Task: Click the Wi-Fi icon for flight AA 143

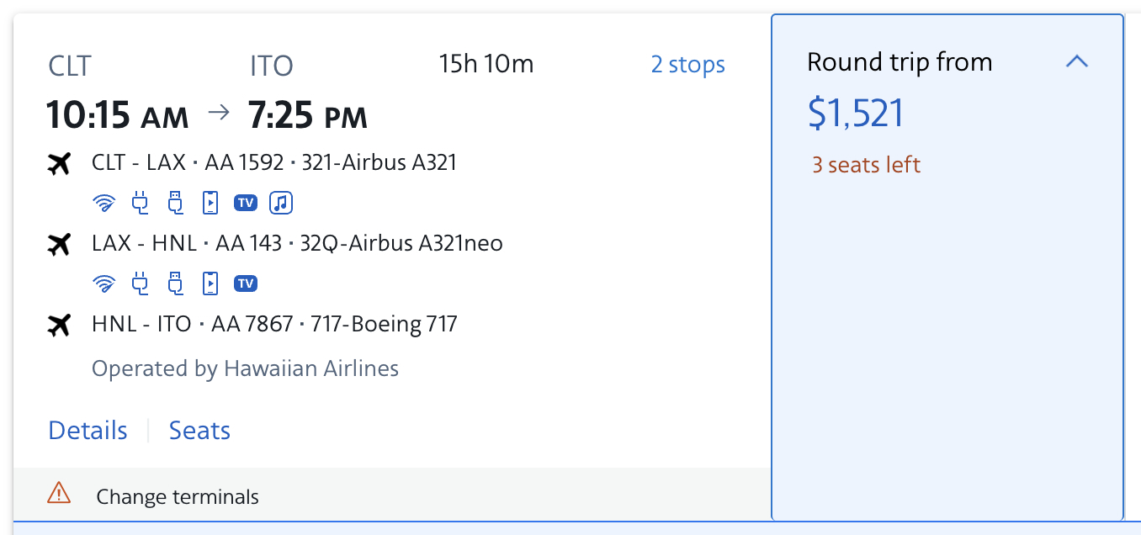Action: [104, 283]
